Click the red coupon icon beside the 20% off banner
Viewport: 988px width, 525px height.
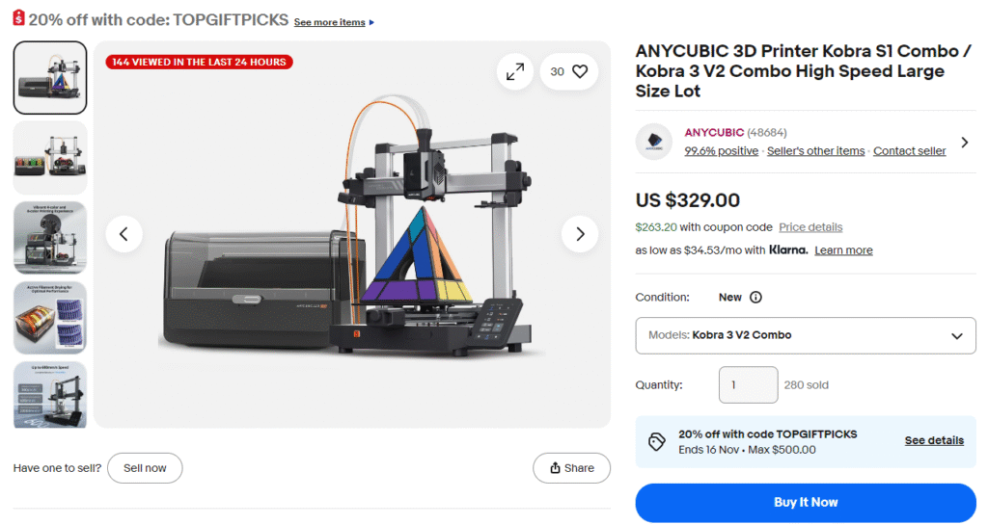coord(19,18)
